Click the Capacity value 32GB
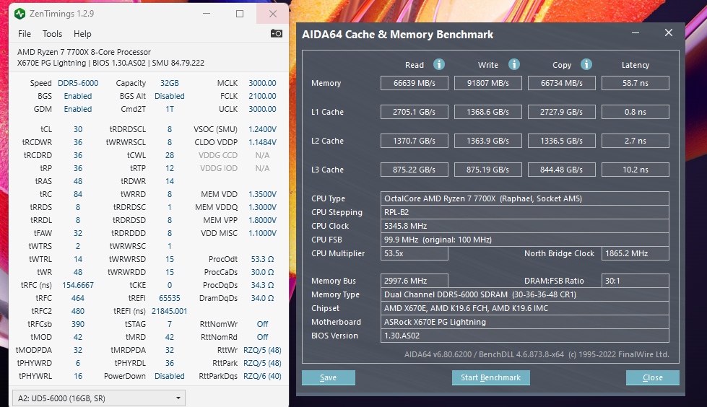 pyautogui.click(x=170, y=83)
